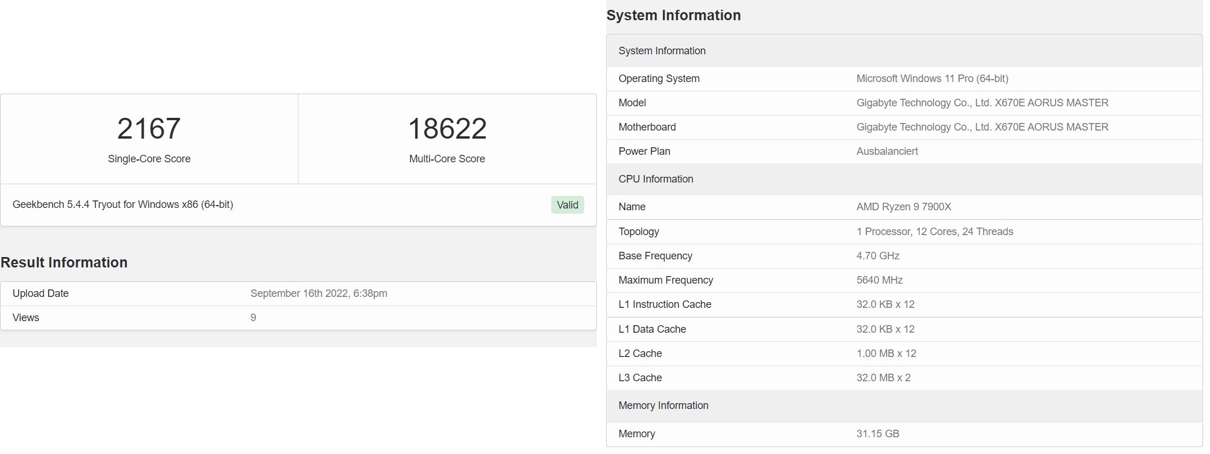The image size is (1210, 454).
Task: Click the Maximum Frequency label
Action: (x=666, y=280)
